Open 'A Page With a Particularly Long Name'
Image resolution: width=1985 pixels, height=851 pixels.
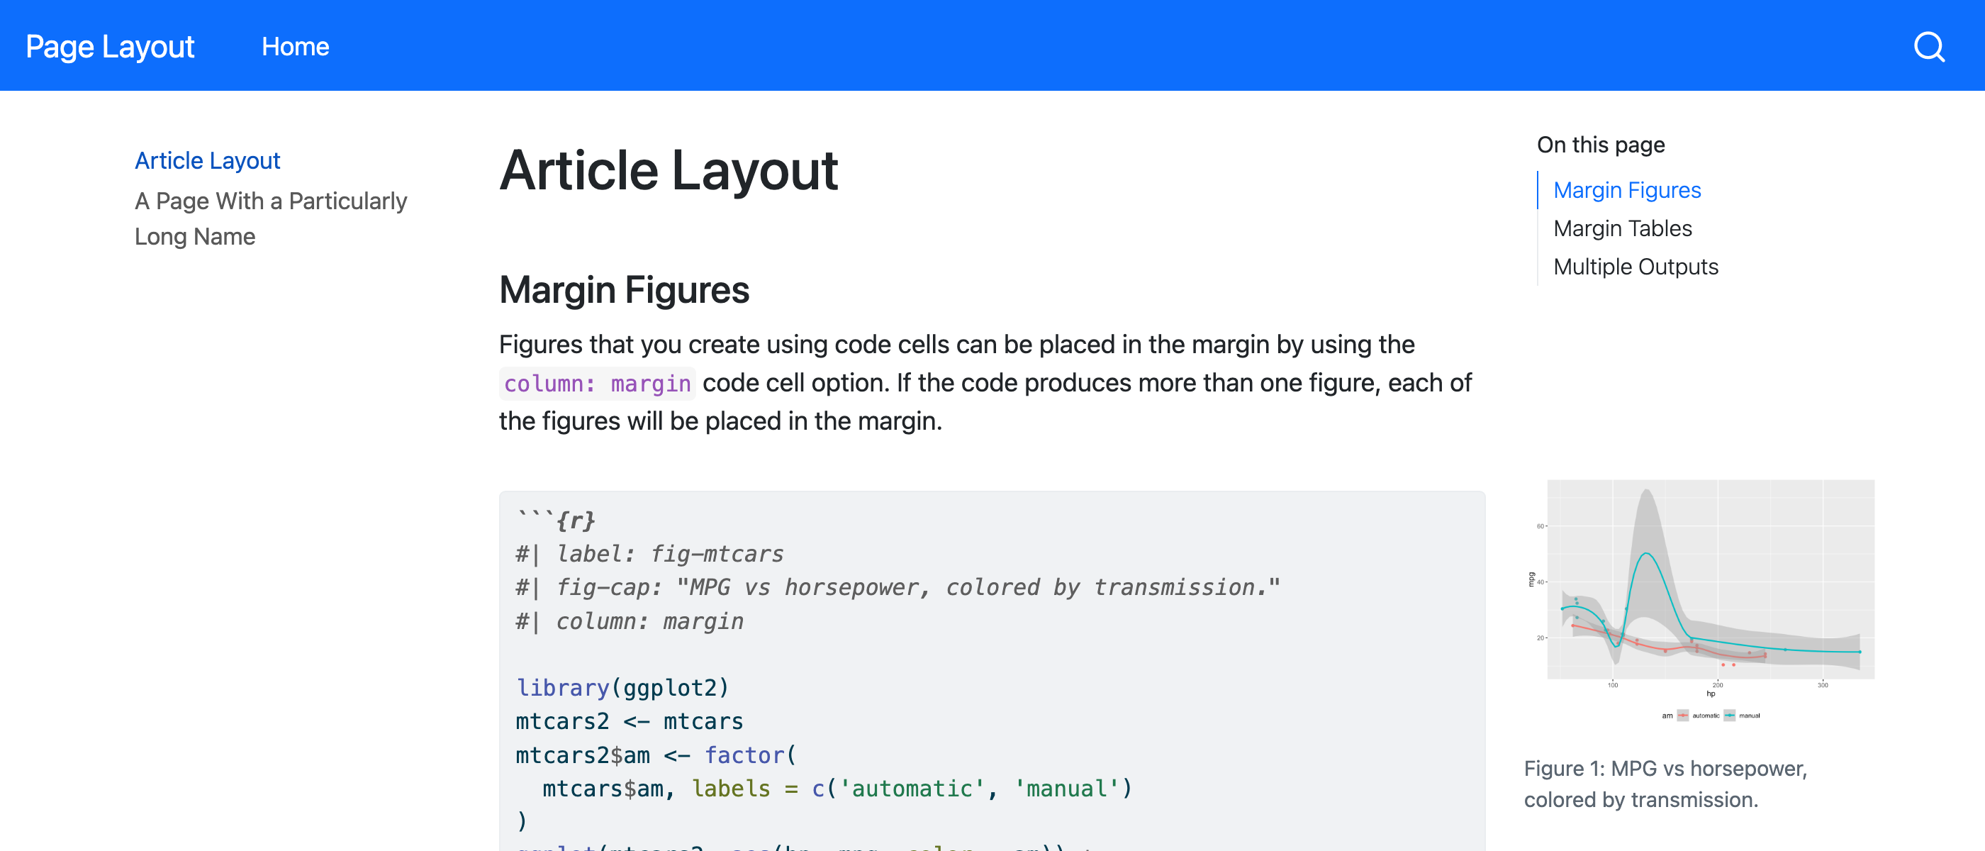coord(271,218)
